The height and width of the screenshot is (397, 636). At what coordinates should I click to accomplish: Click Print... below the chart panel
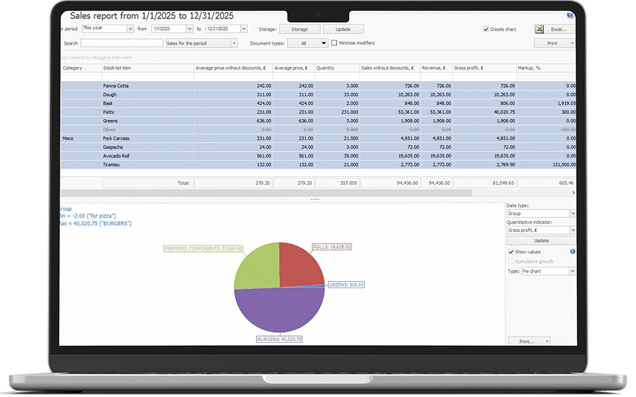527,340
